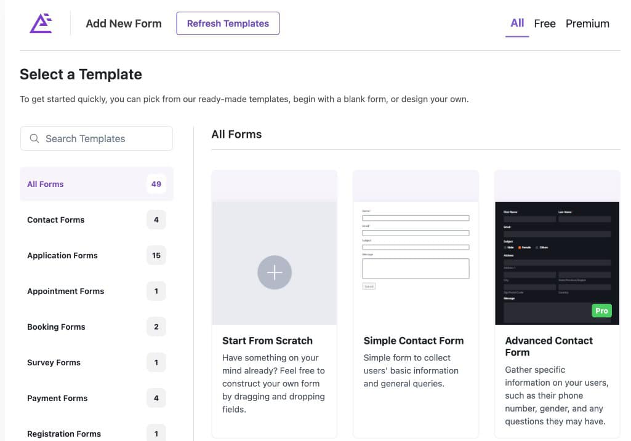Viewport: 631px width, 441px height.
Task: Switch to the Free filter tab
Action: pos(545,24)
